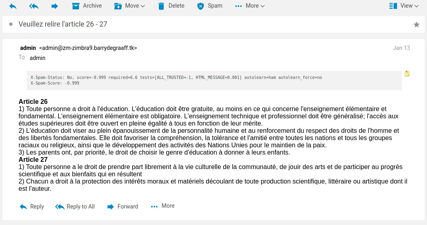Expand the More menu in the top toolbar
Screen dimensions: 427x225
250,6
